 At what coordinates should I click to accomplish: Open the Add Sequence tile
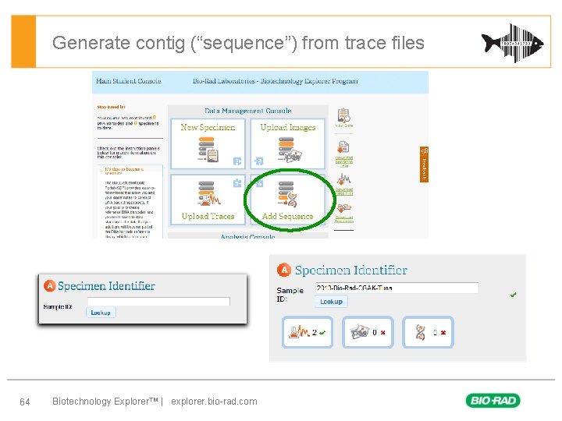pyautogui.click(x=288, y=200)
